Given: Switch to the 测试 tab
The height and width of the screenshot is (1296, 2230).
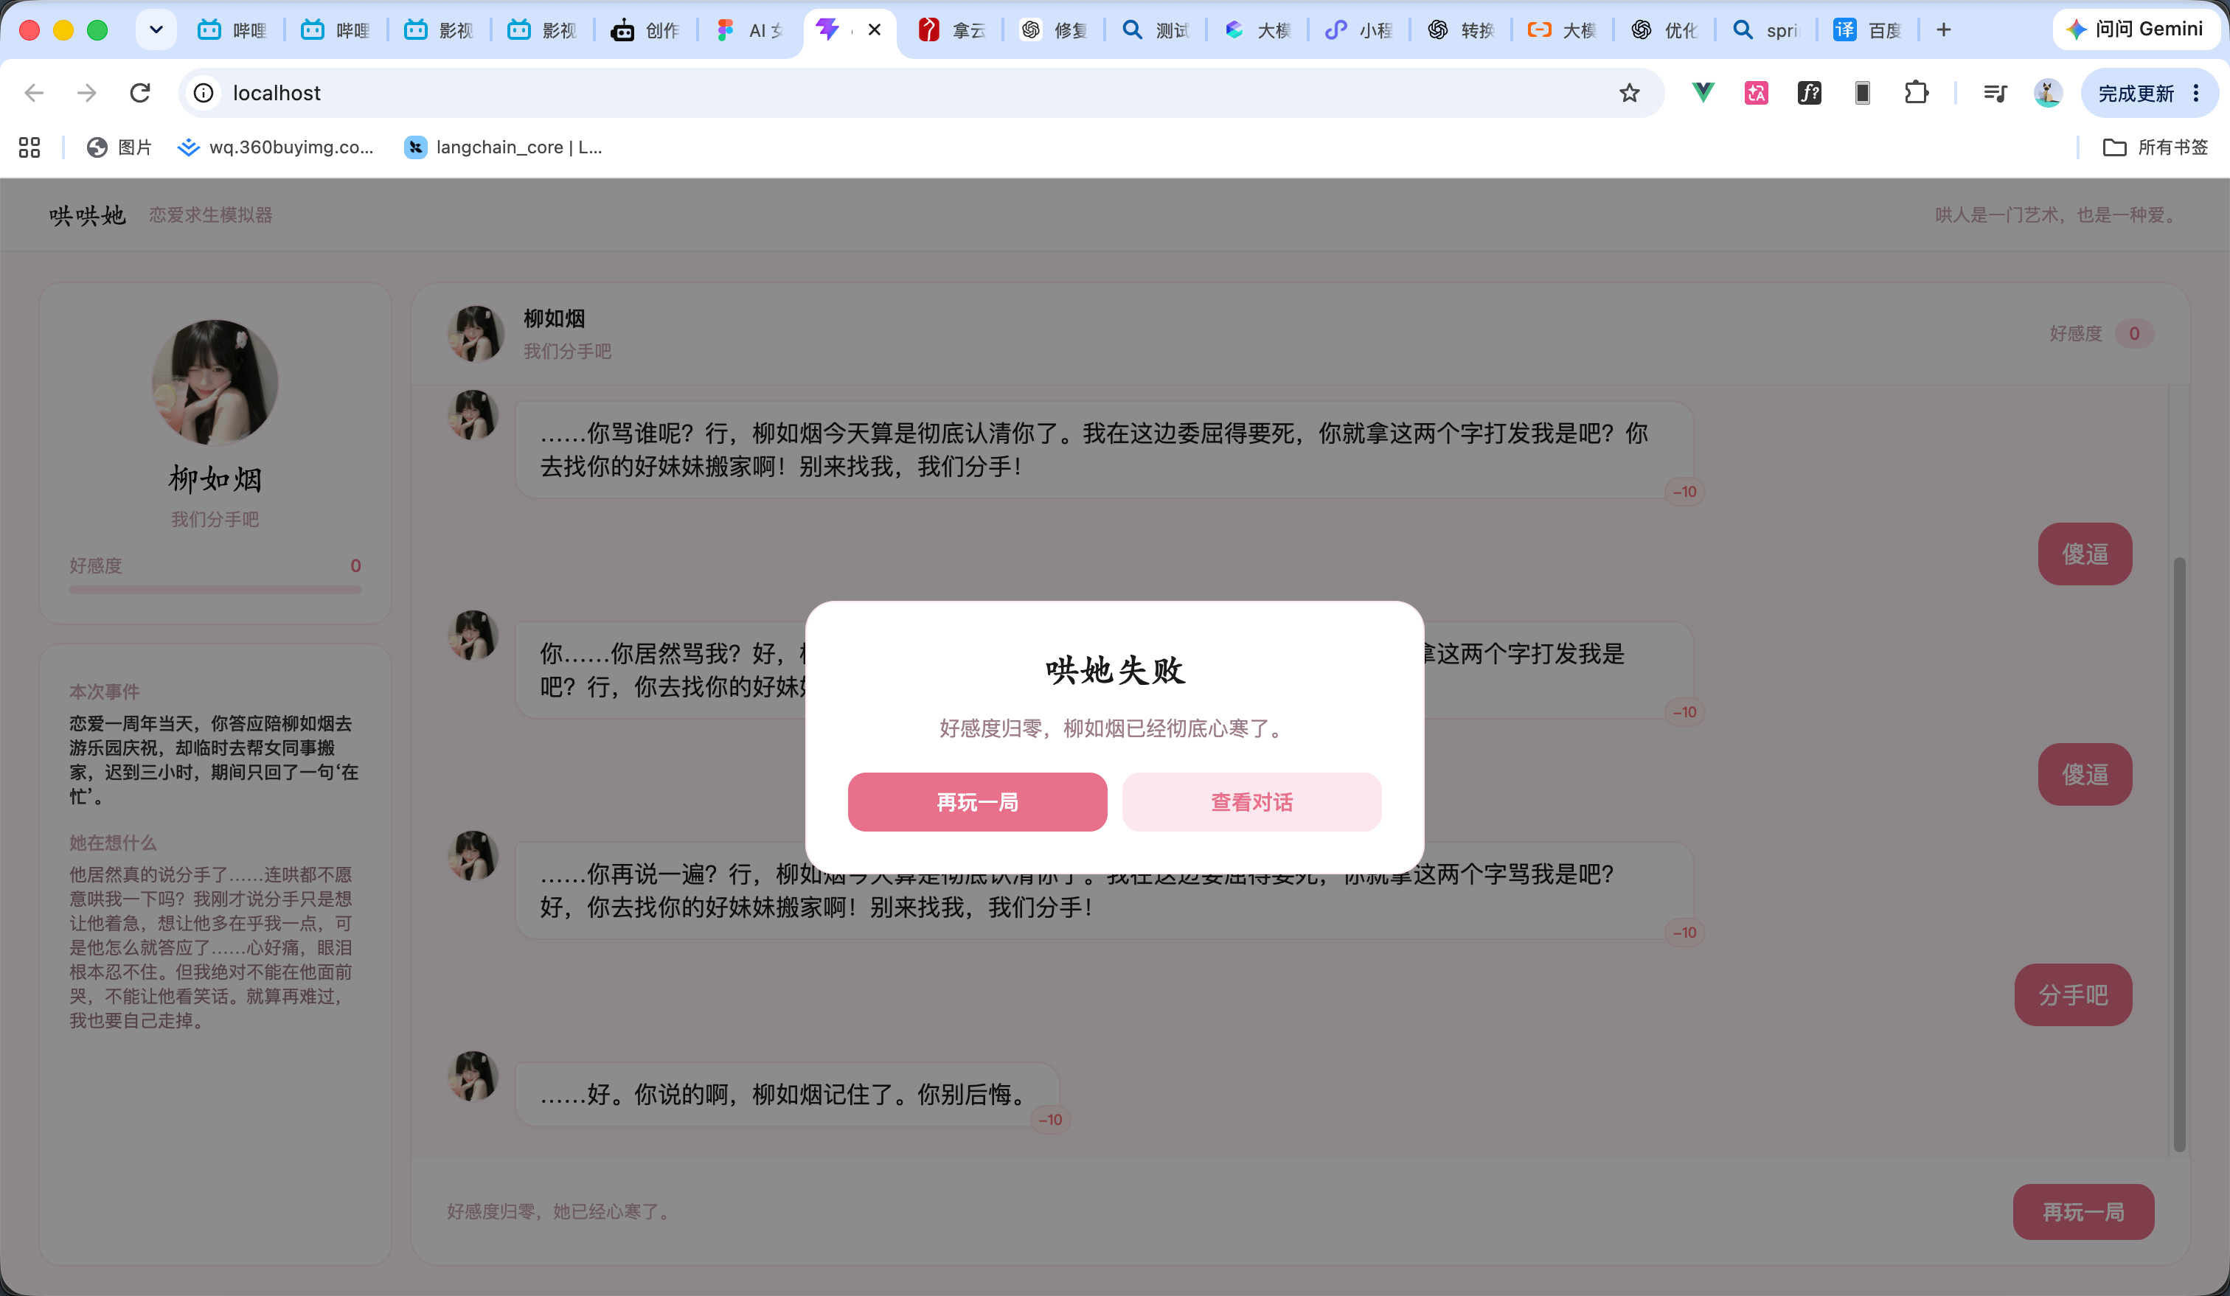Looking at the screenshot, I should [x=1156, y=30].
